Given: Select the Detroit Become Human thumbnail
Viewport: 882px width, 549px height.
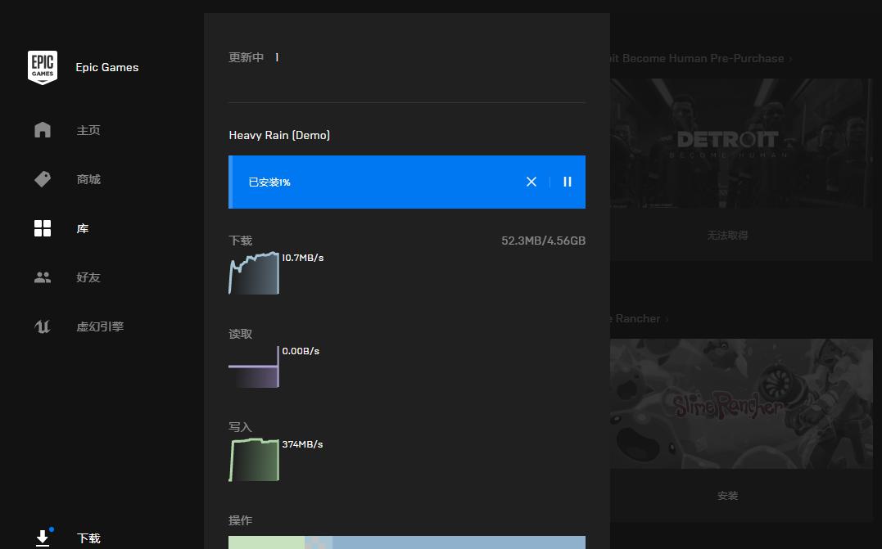Looking at the screenshot, I should pyautogui.click(x=741, y=143).
